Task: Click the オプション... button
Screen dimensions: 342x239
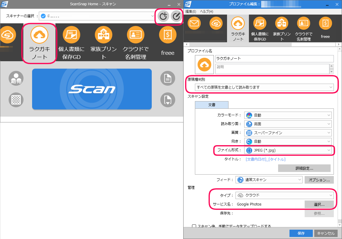Action: point(319,180)
